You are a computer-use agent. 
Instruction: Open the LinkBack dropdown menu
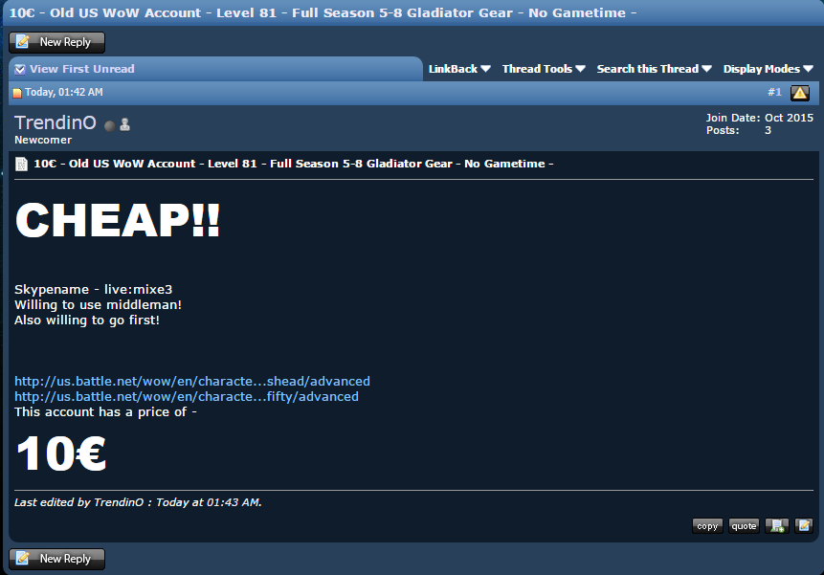[459, 69]
